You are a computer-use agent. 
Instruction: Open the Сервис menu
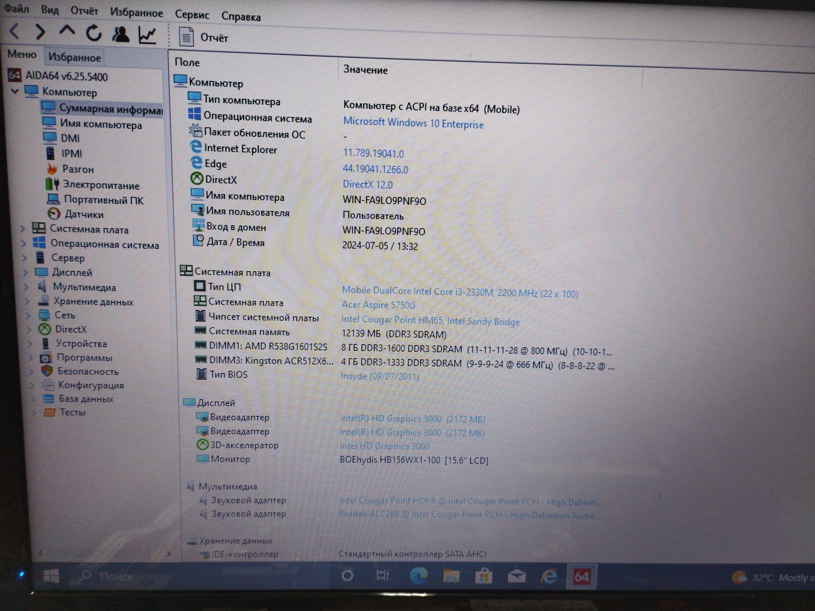coord(192,14)
